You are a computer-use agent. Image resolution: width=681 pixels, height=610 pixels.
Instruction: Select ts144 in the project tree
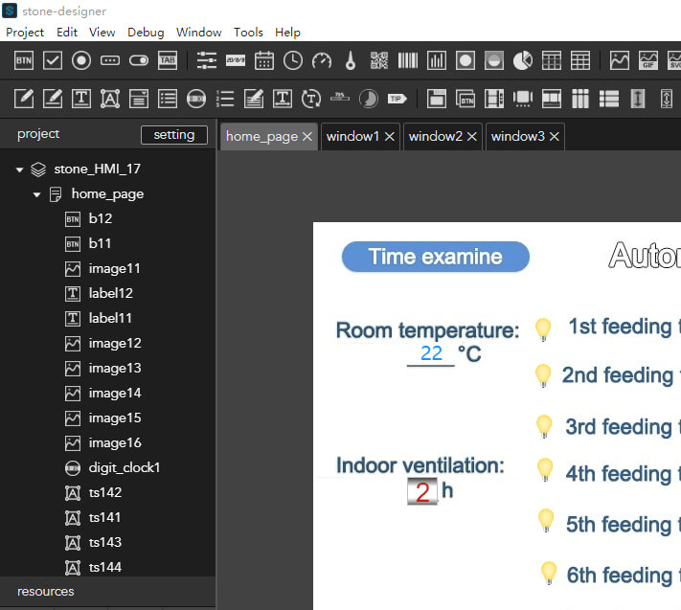pyautogui.click(x=105, y=568)
